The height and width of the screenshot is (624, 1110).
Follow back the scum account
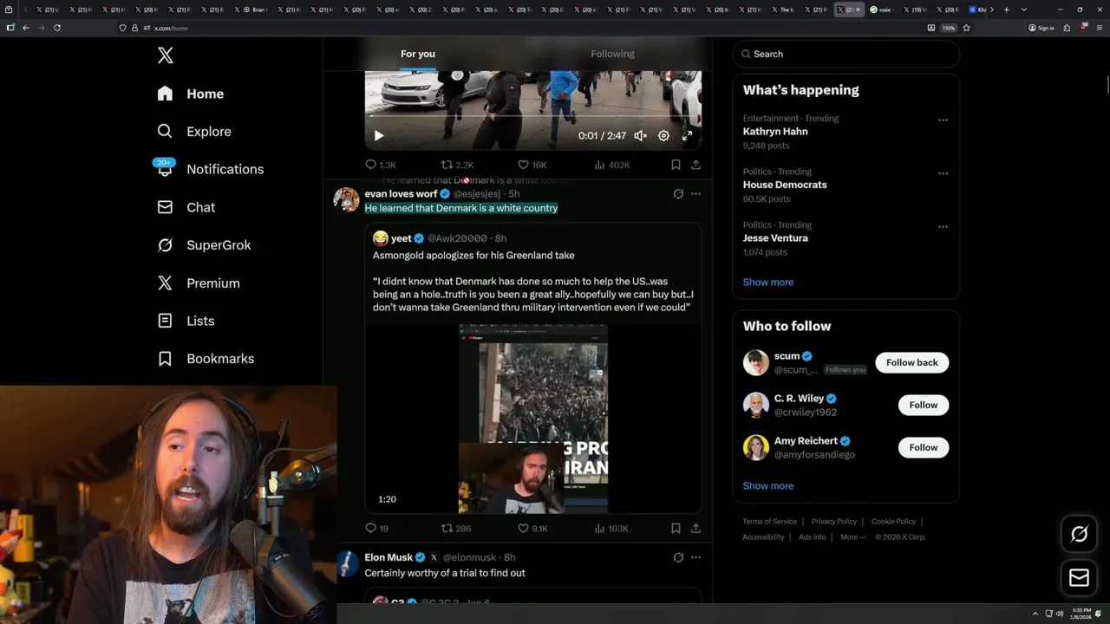(911, 362)
